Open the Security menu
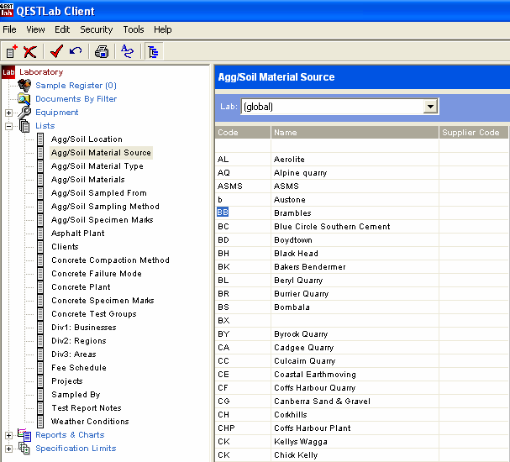The height and width of the screenshot is (462, 510). point(96,29)
